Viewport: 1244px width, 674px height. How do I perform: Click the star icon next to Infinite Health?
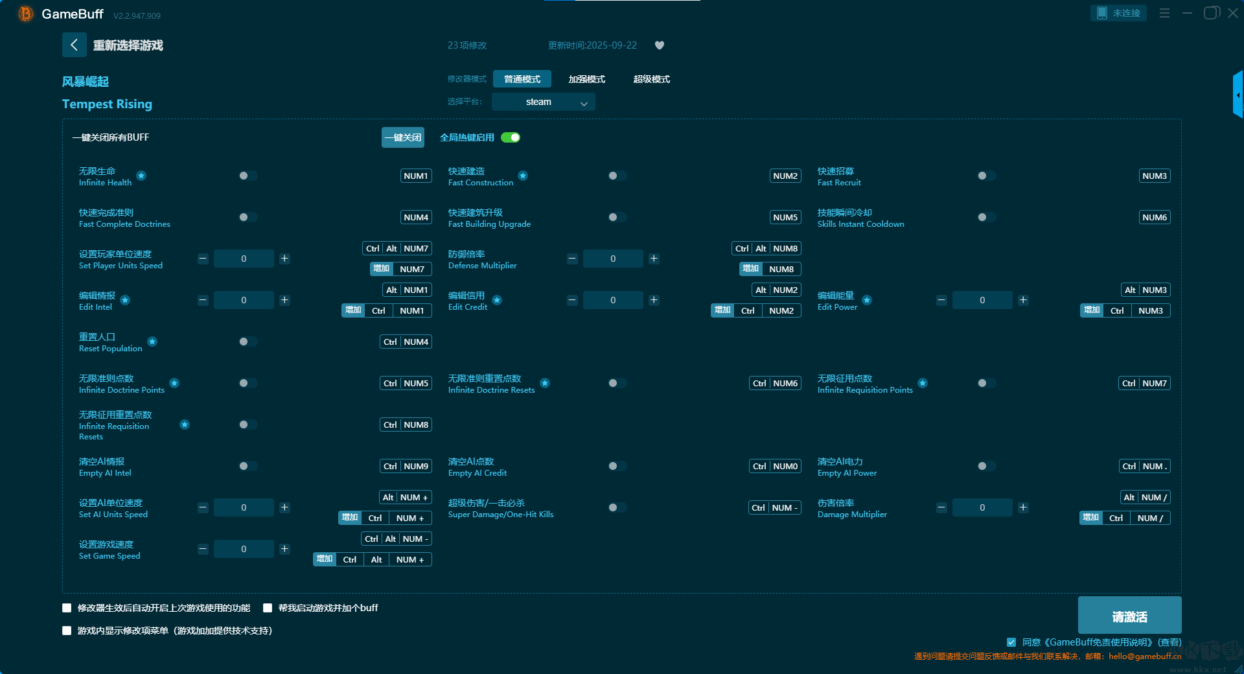[x=141, y=176]
